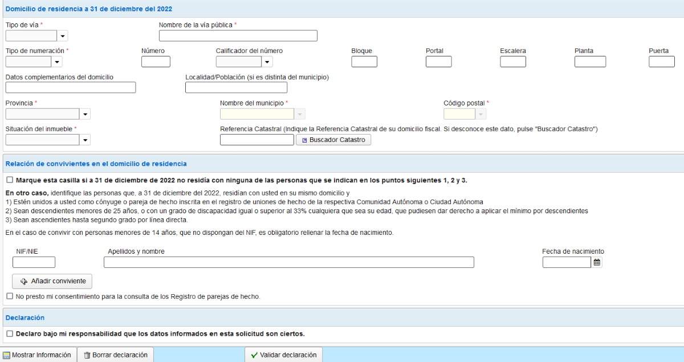Image resolution: width=684 pixels, height=362 pixels.
Task: Click the Escalera input box
Action: [513, 62]
